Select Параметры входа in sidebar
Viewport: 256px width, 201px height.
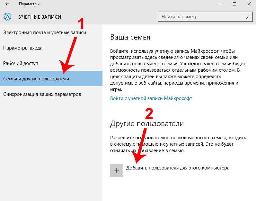click(x=22, y=48)
